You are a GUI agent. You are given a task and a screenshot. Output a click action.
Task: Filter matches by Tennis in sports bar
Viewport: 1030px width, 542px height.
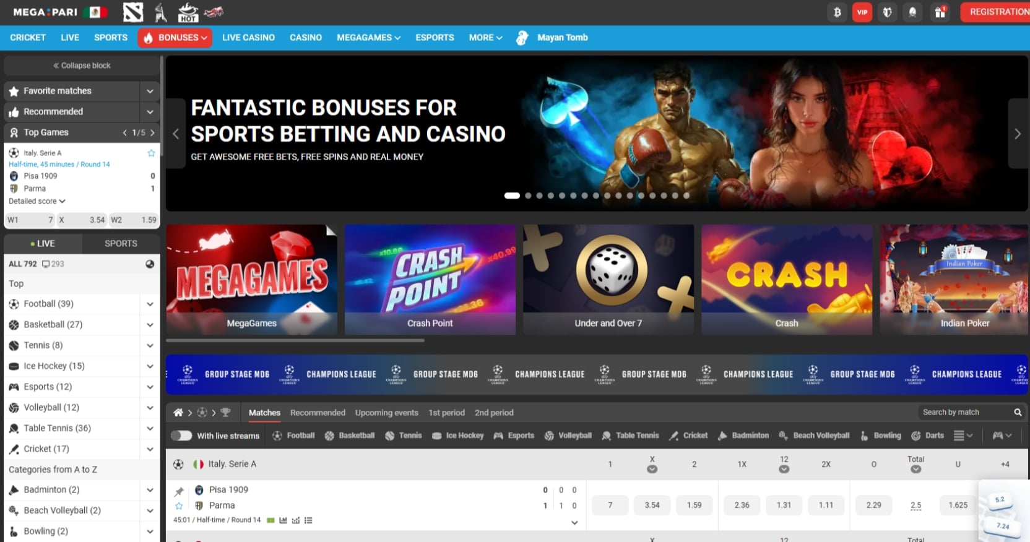click(x=403, y=436)
